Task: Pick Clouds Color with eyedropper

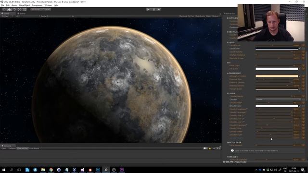Action: coord(300,106)
